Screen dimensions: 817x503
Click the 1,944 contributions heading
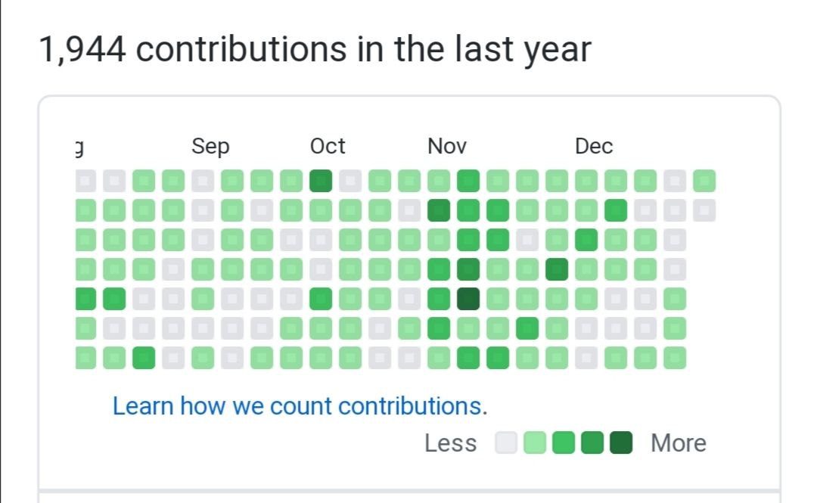coord(315,50)
